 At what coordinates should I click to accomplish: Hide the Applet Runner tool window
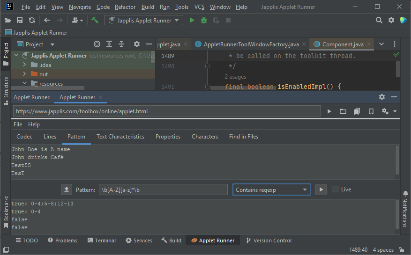pos(394,97)
